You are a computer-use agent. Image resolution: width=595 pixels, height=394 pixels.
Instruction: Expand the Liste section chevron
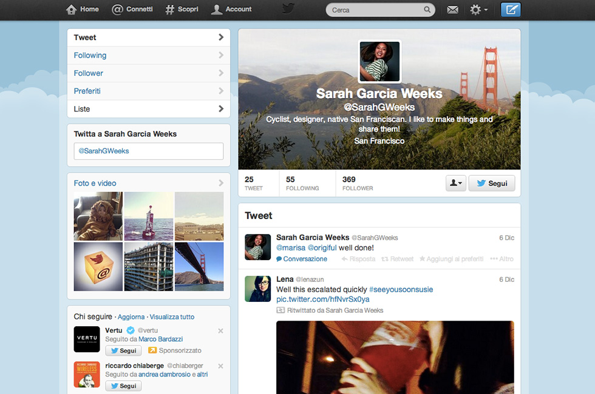[220, 109]
